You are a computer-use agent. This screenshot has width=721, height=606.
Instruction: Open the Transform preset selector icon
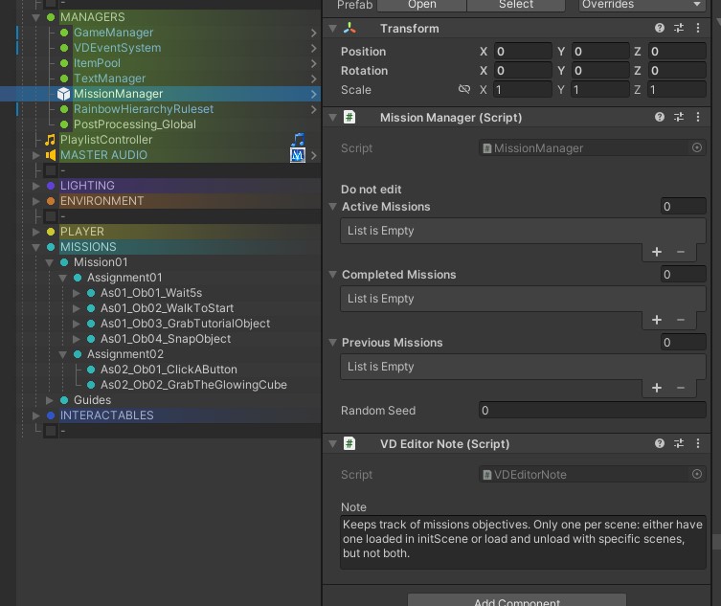(679, 29)
